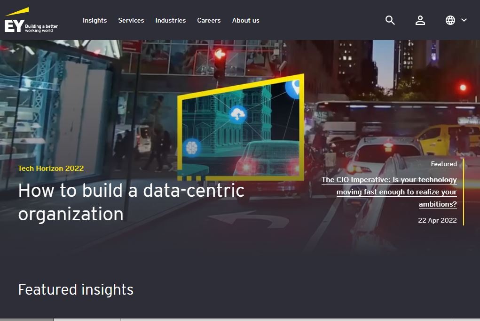Open the Services menu
Screen dimensions: 480x321
click(x=131, y=20)
